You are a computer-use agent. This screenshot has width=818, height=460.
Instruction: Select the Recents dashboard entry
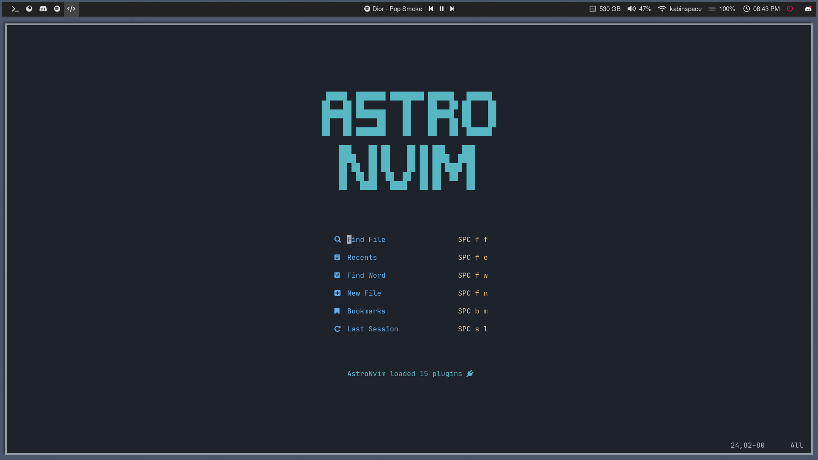click(362, 257)
